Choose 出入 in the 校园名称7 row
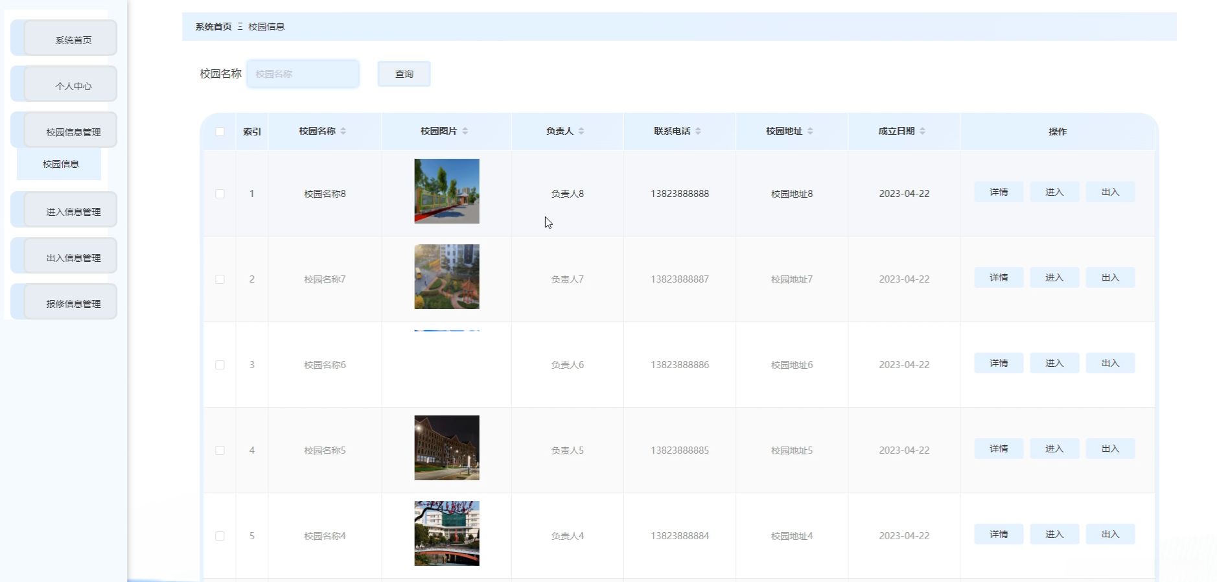 point(1110,277)
